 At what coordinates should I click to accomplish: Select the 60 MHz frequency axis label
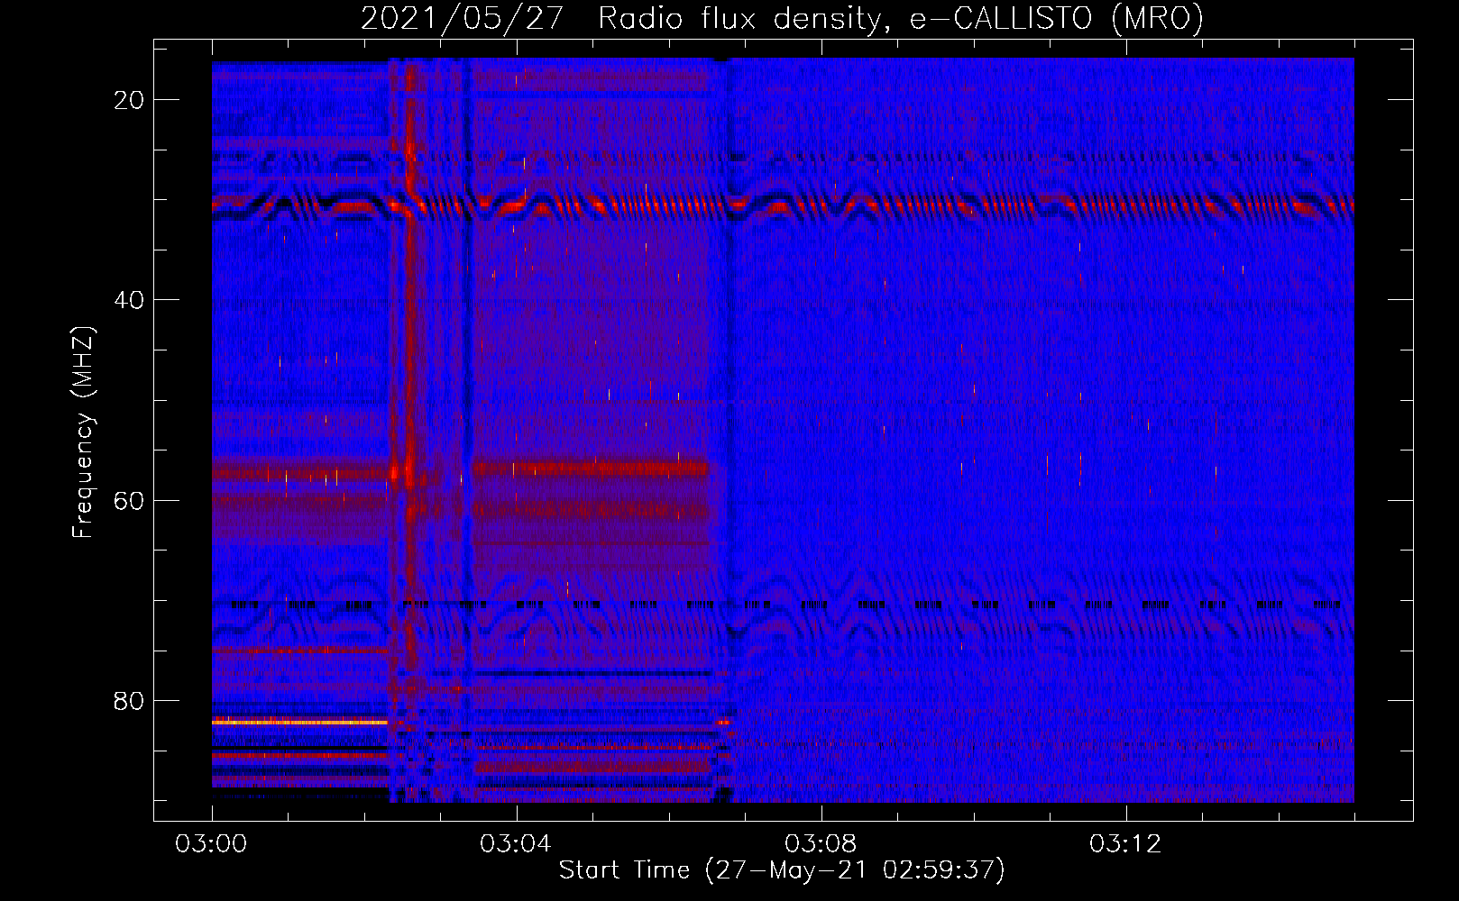pyautogui.click(x=129, y=500)
